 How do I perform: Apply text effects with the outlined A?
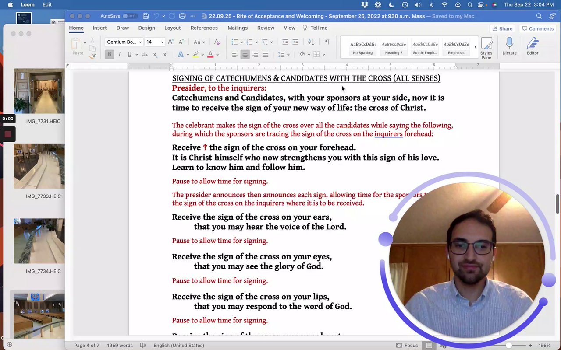tap(181, 55)
